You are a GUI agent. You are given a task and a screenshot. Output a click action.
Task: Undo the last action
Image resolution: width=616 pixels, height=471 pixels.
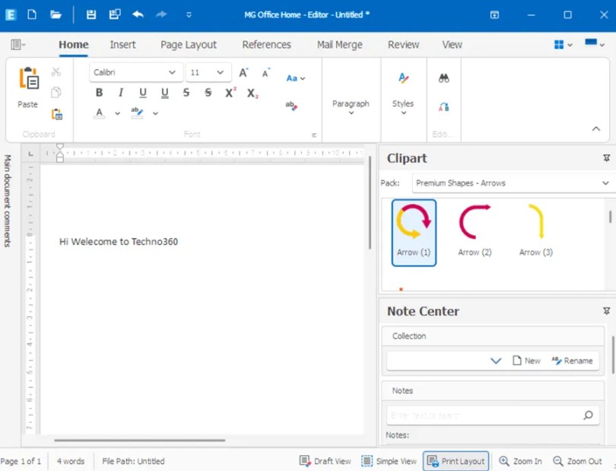[138, 15]
